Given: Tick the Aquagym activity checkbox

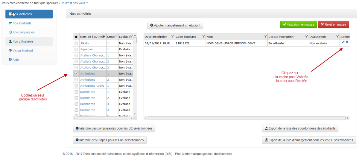Looking at the screenshot, I should (x=76, y=49).
